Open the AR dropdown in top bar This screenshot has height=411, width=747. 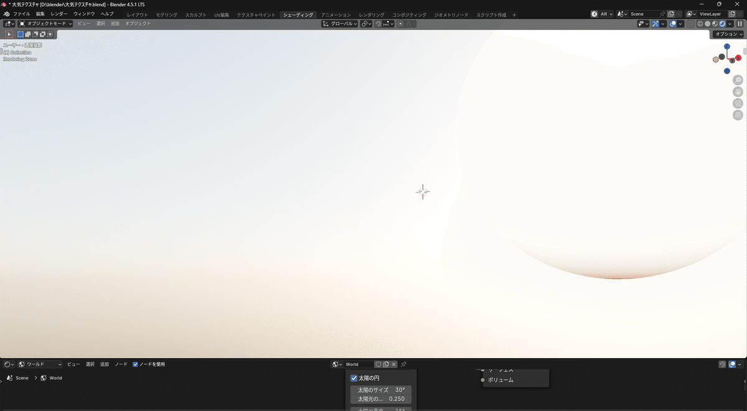click(x=602, y=14)
